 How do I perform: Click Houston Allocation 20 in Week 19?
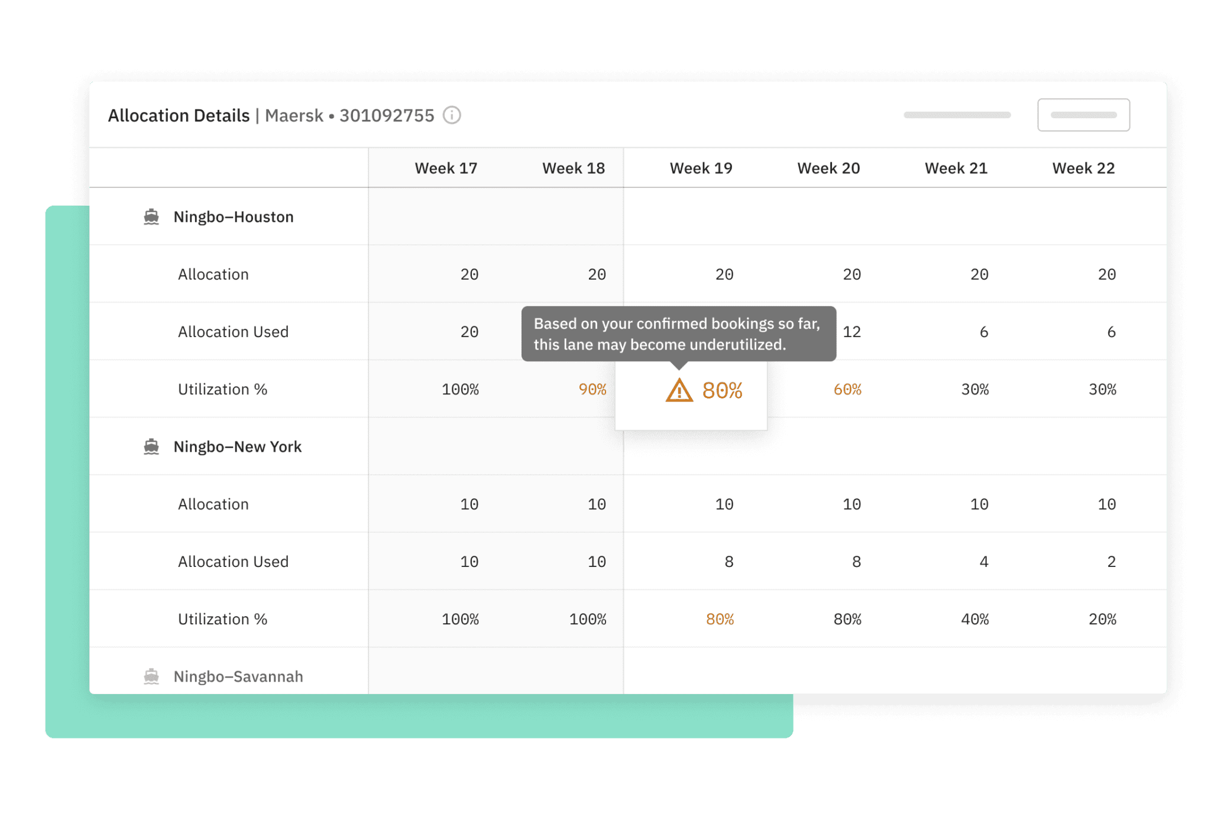[x=724, y=274]
